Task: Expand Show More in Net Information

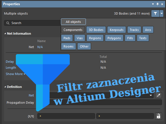Action: (x=16, y=74)
